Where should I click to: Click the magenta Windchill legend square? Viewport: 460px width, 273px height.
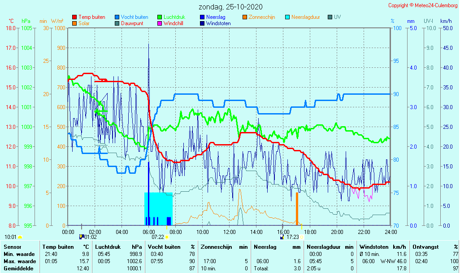click(x=160, y=23)
